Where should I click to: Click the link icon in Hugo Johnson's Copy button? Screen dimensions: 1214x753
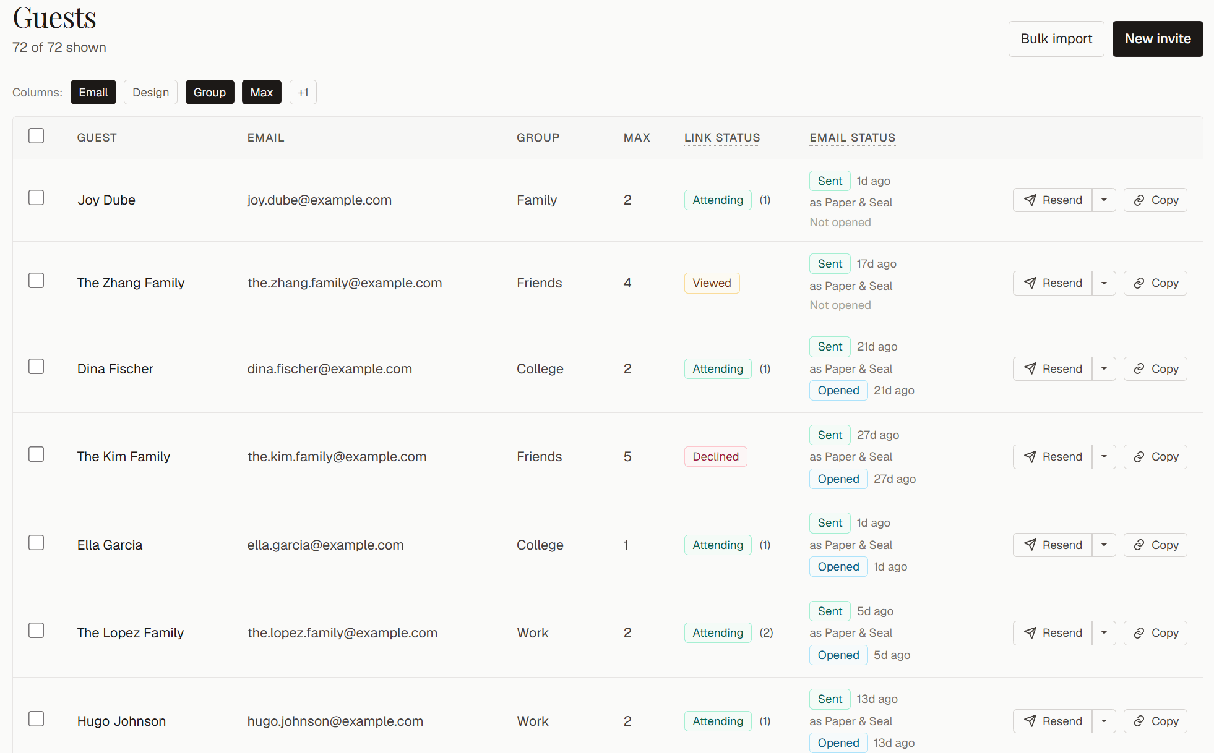pos(1139,721)
